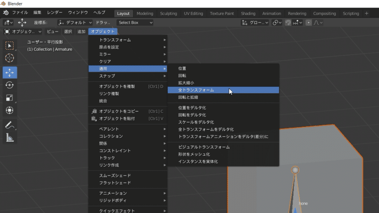Image resolution: width=379 pixels, height=213 pixels.
Task: Open the レンダー menu
Action: click(54, 13)
